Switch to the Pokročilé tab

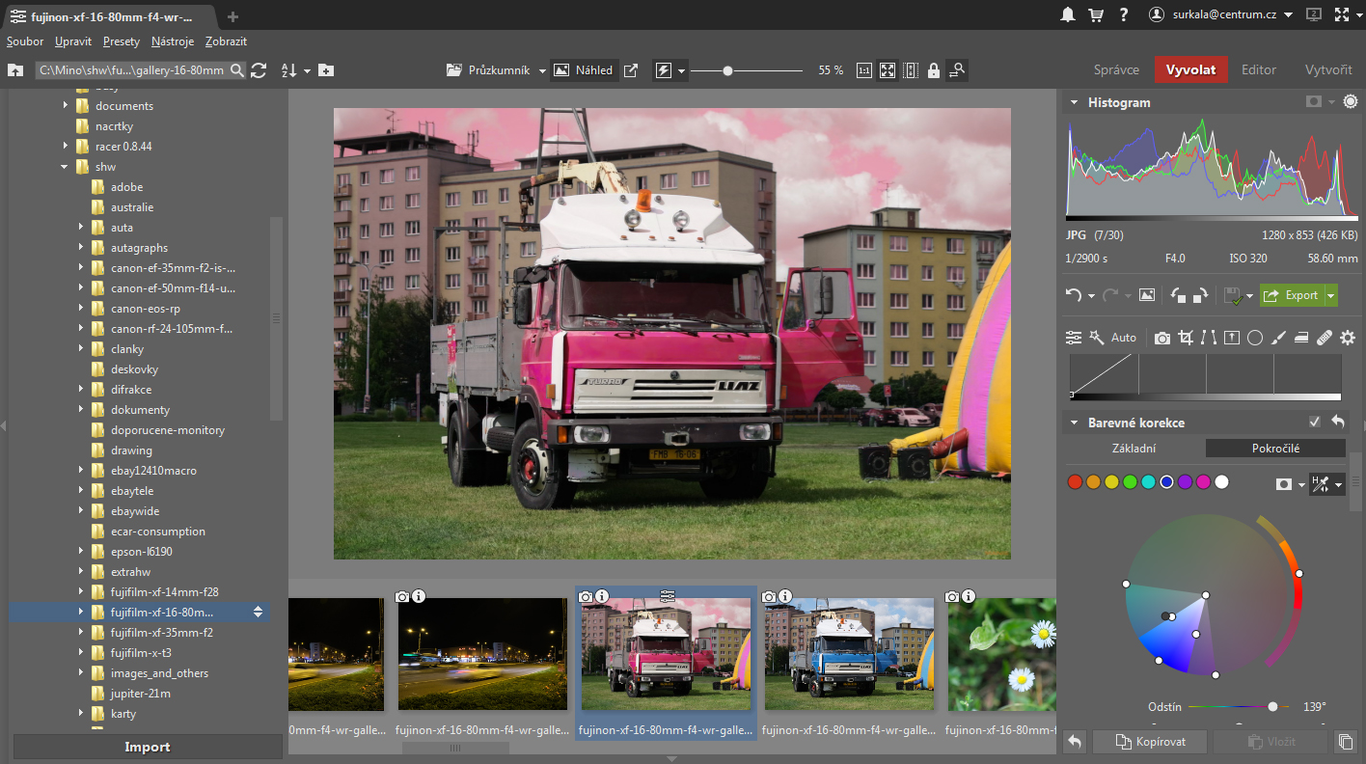coord(1275,448)
